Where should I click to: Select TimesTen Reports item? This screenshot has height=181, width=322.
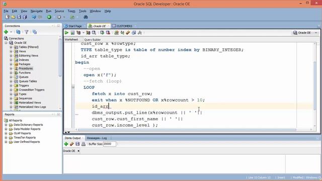(25, 137)
